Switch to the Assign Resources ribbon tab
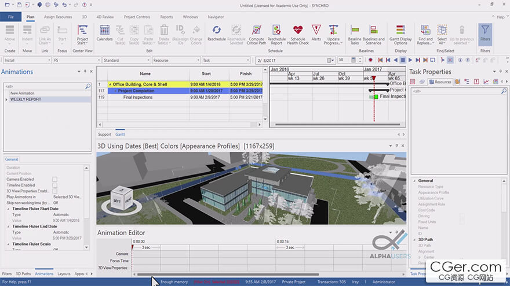510x286 pixels. (x=58, y=17)
